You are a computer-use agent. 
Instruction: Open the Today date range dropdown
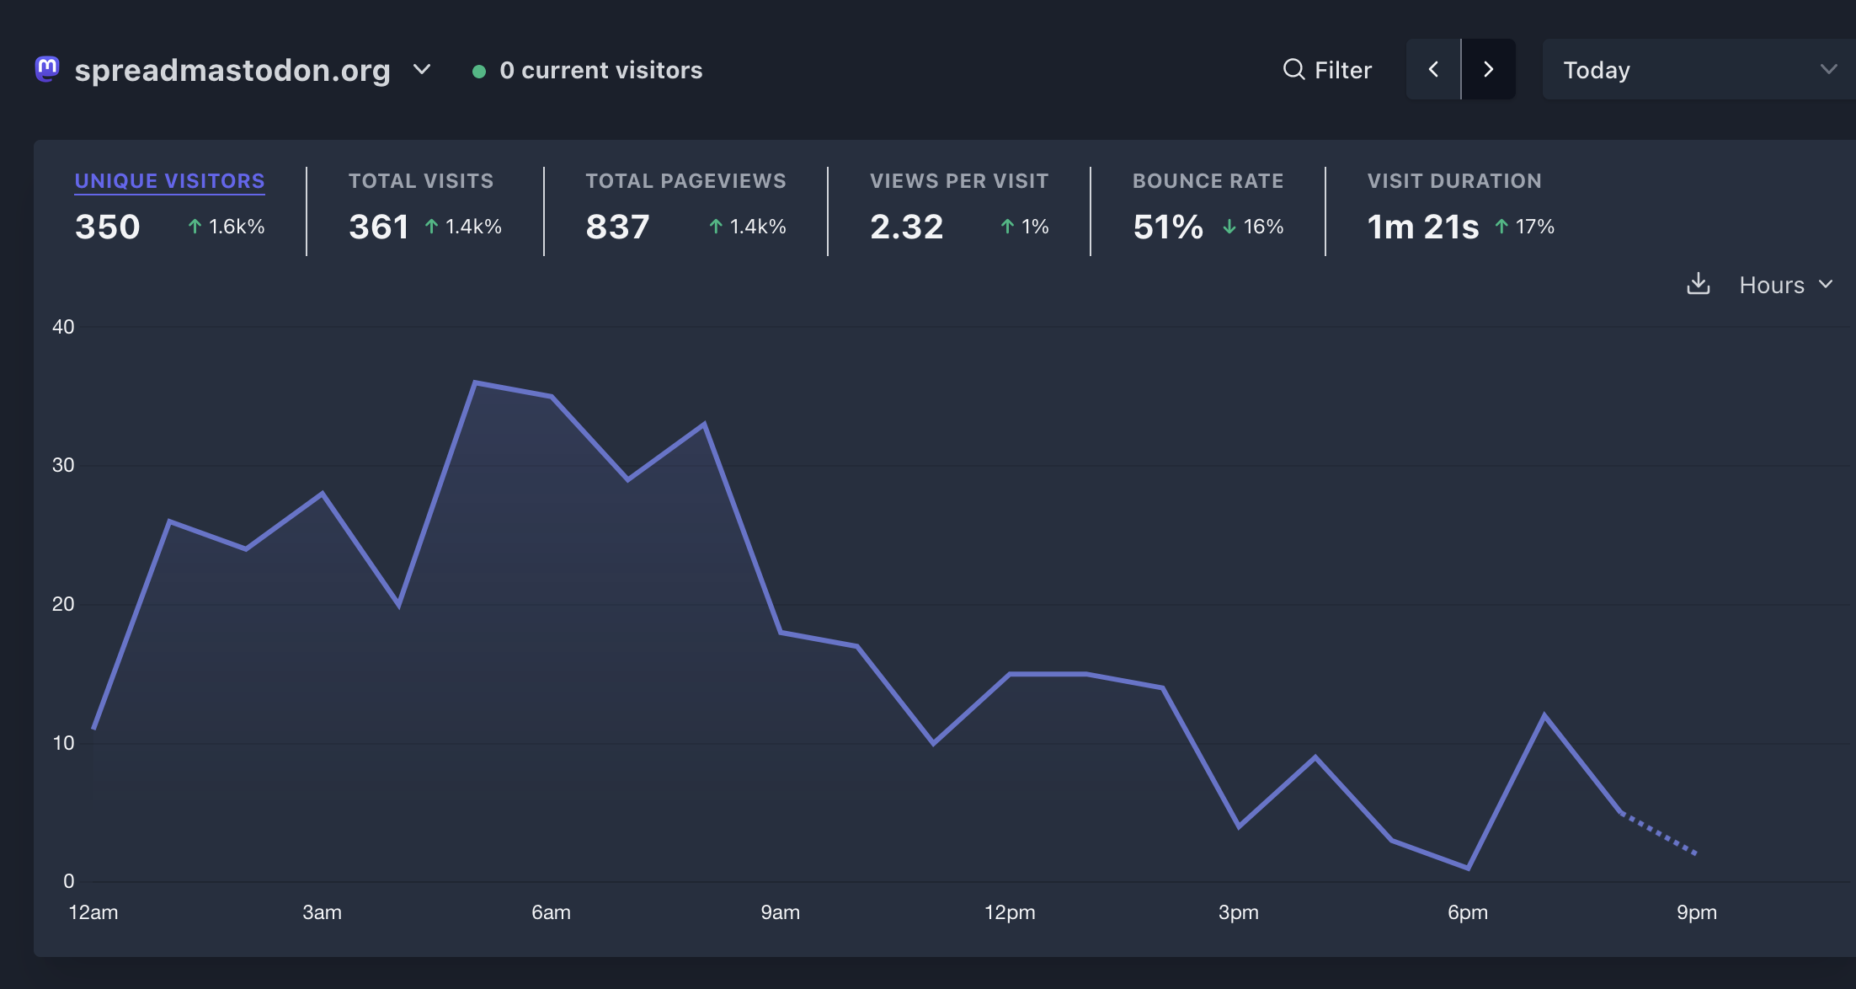pyautogui.click(x=1699, y=69)
